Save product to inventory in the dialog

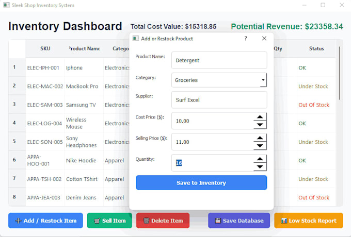click(201, 183)
